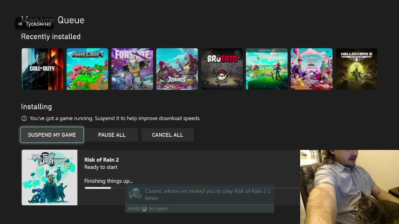Select the Minecraft game tile
Screen dimensions: 399x224
[x=87, y=69]
